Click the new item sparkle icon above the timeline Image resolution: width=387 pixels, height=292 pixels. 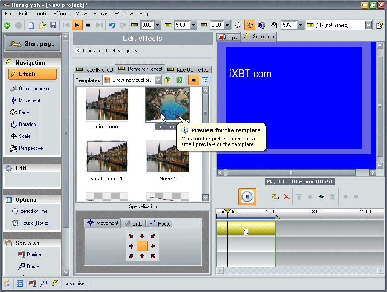coord(275,197)
